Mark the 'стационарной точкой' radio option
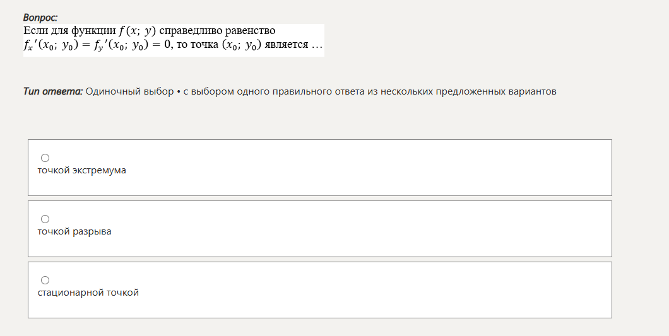The height and width of the screenshot is (336, 669). (x=45, y=280)
